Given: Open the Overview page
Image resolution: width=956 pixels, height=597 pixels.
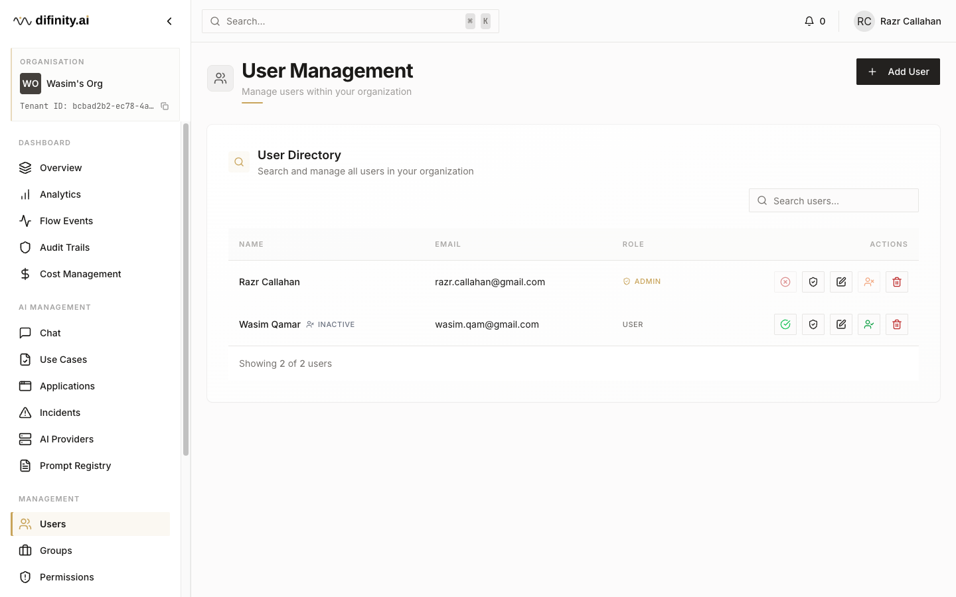Looking at the screenshot, I should (90, 168).
